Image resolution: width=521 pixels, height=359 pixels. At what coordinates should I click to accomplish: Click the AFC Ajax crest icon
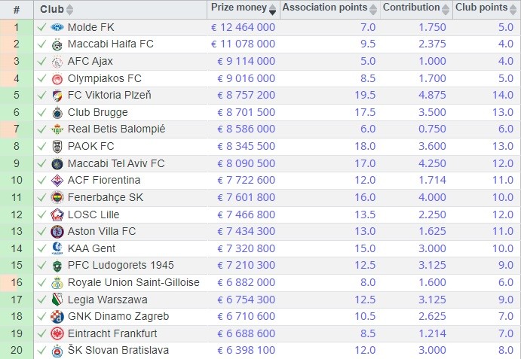(57, 61)
